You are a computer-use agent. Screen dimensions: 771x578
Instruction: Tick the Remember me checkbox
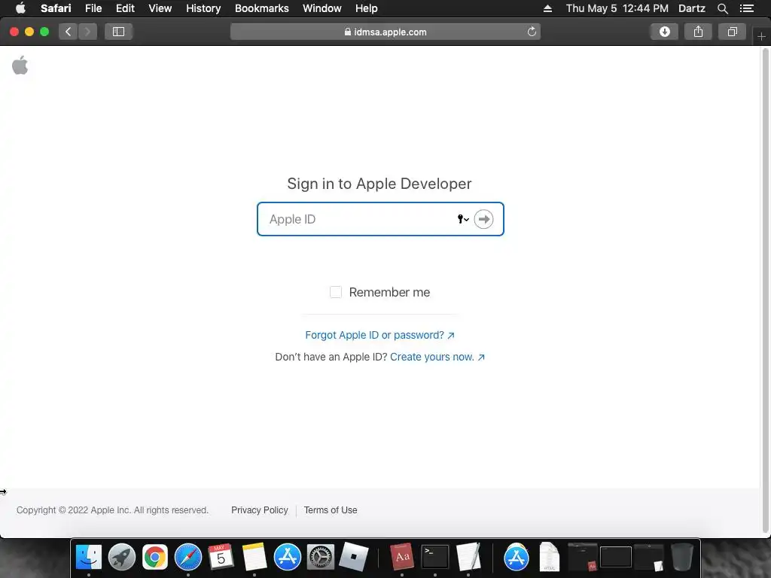tap(336, 293)
